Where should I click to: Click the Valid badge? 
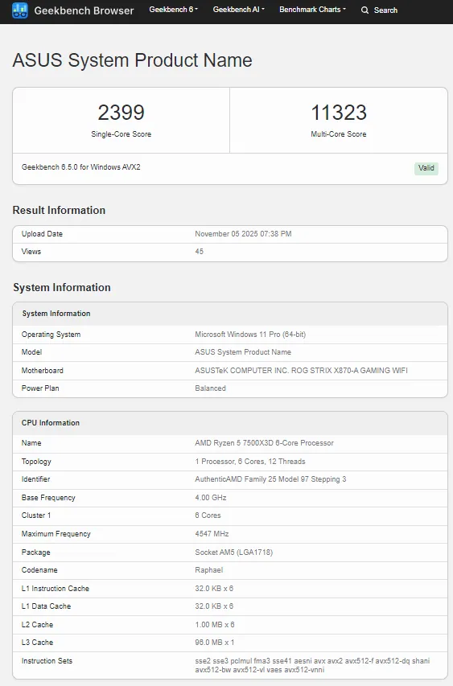point(426,168)
